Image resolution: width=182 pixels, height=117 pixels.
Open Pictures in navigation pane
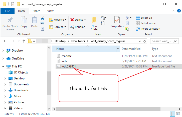click(17, 102)
